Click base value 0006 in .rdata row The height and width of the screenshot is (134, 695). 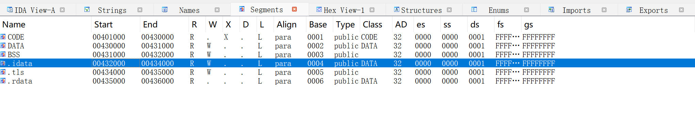(x=316, y=81)
